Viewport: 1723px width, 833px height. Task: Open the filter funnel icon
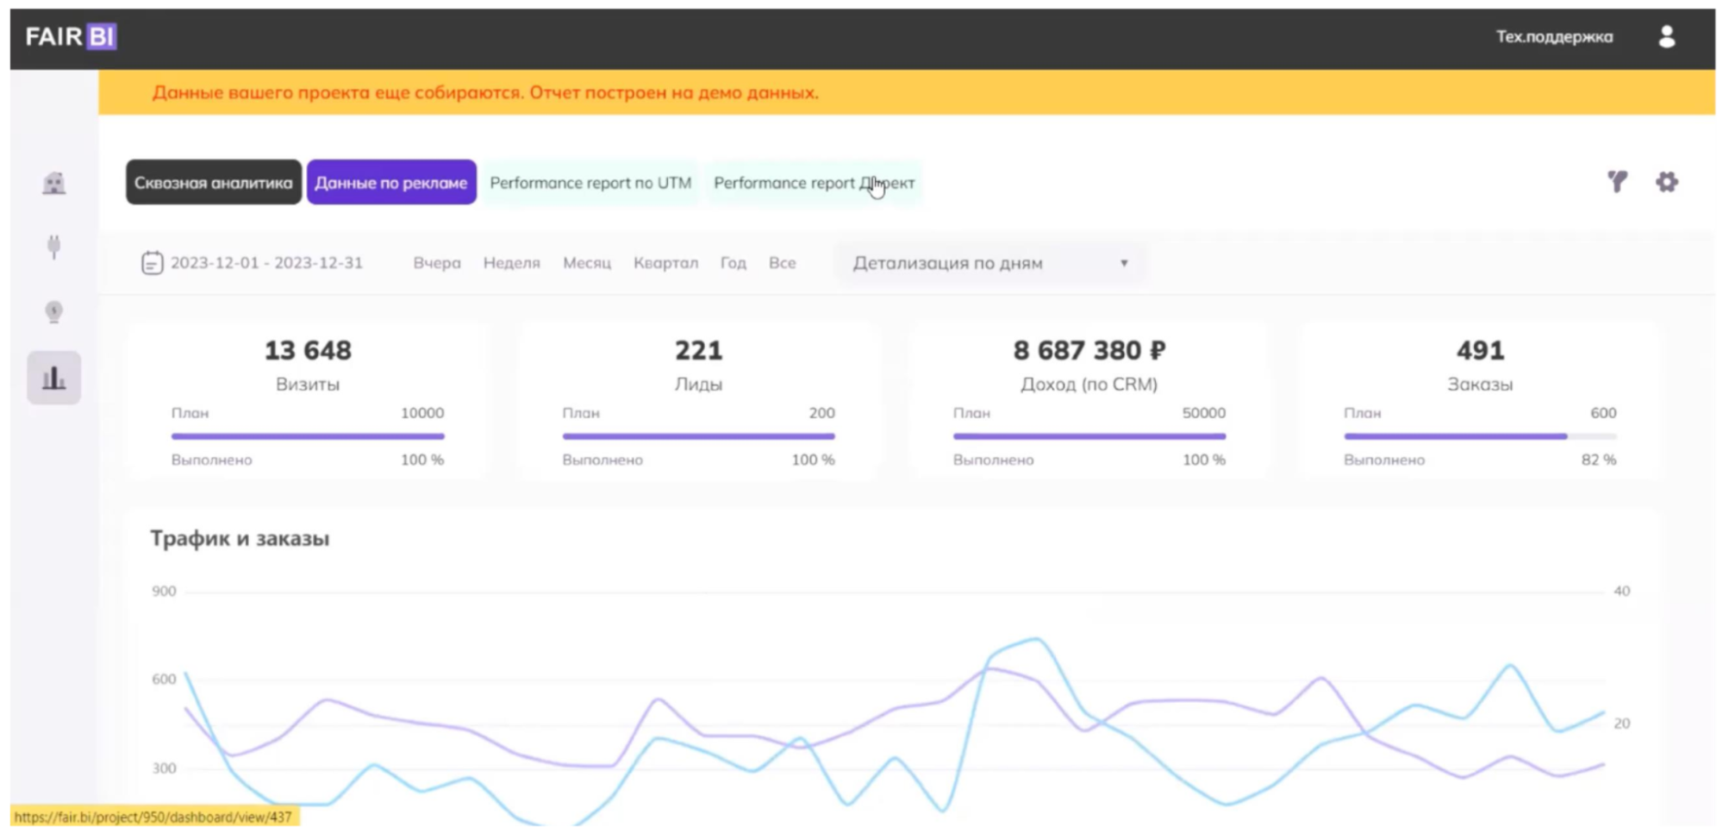point(1617,182)
